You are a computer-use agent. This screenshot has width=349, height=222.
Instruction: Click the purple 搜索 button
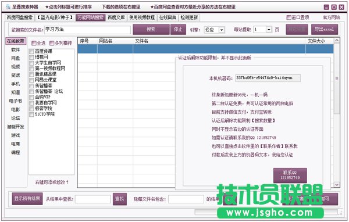pos(151,30)
